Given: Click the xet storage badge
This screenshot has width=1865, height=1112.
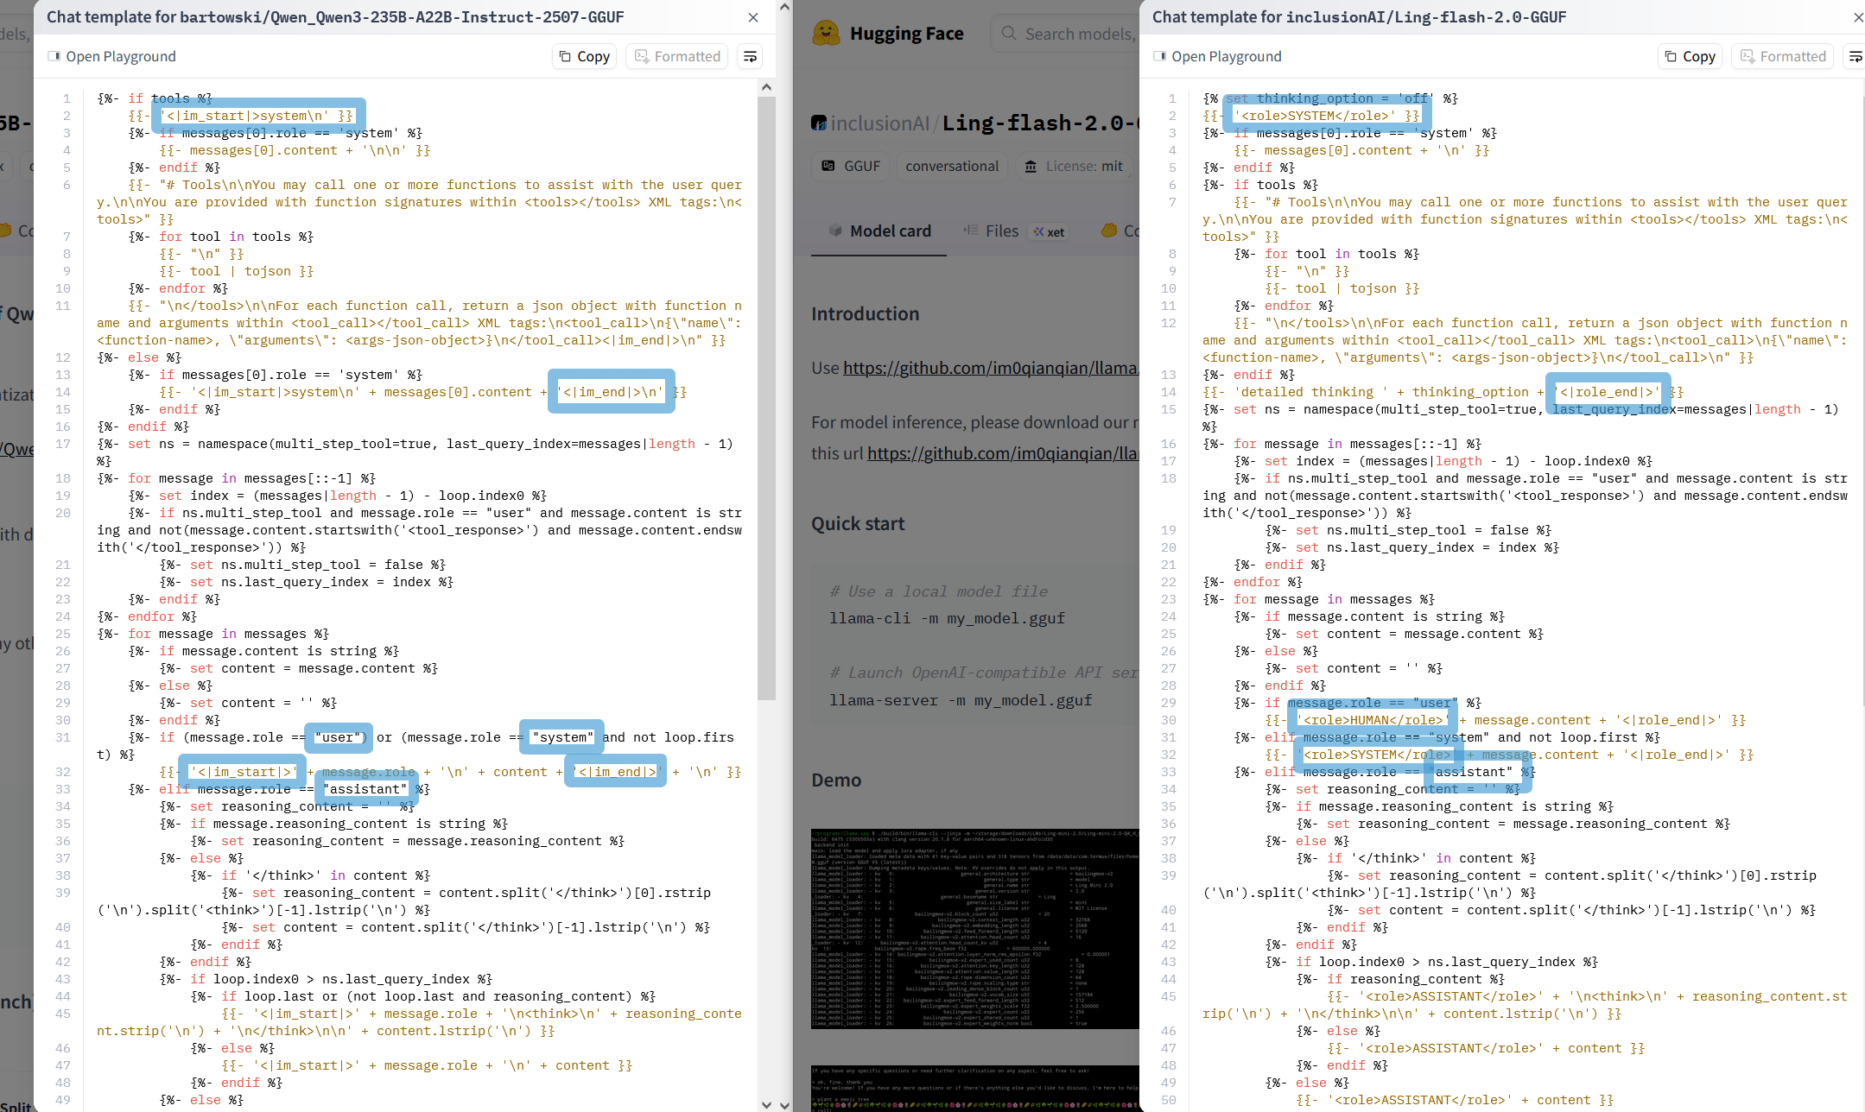Looking at the screenshot, I should [1050, 231].
